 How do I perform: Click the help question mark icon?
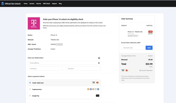click(99, 58)
